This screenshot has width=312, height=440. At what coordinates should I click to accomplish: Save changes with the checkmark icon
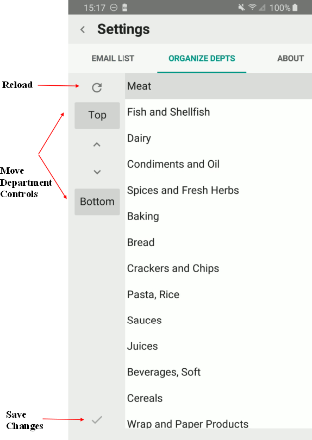97,420
